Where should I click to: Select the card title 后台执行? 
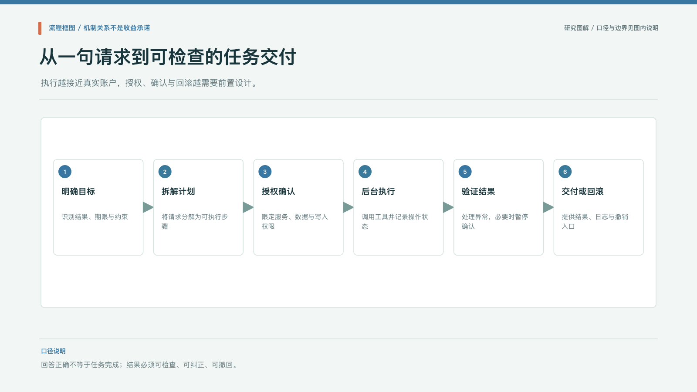pyautogui.click(x=378, y=192)
